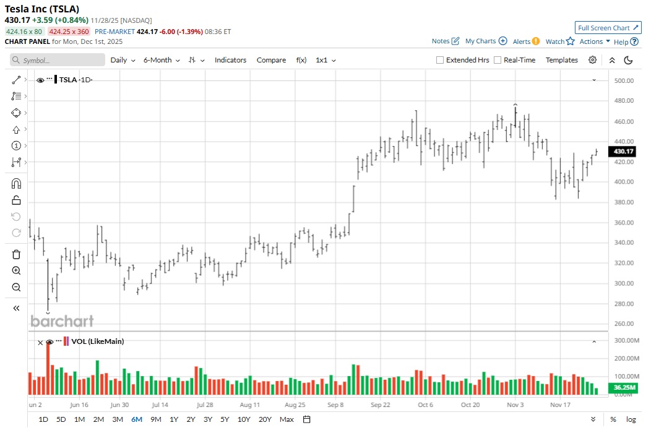Choose the shapes drawing tool
The width and height of the screenshot is (659, 433).
(x=16, y=113)
